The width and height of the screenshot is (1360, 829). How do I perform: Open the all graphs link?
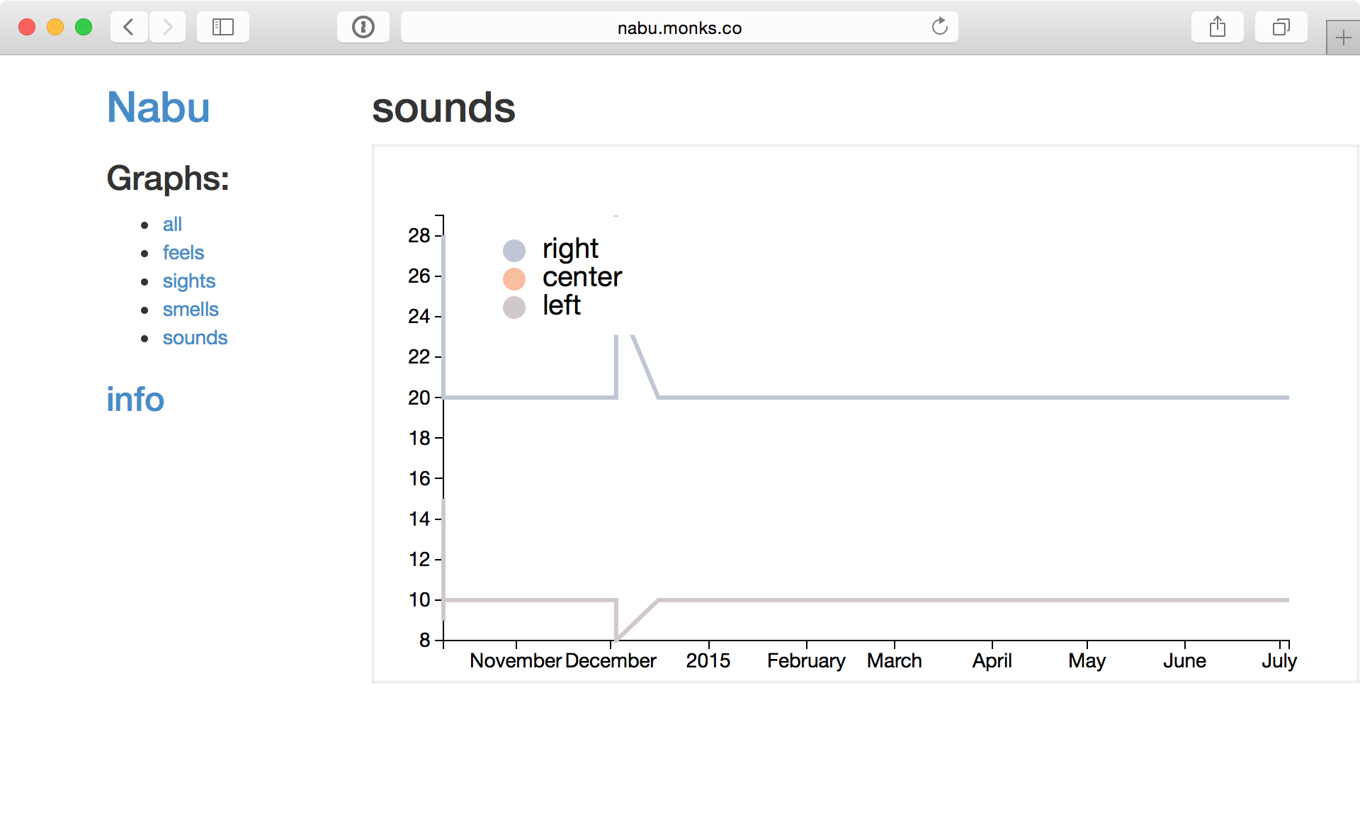pos(172,225)
